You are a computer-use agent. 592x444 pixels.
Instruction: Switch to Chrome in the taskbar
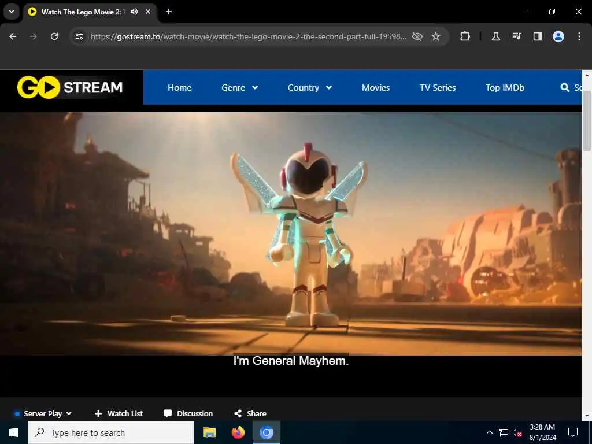[x=266, y=432]
